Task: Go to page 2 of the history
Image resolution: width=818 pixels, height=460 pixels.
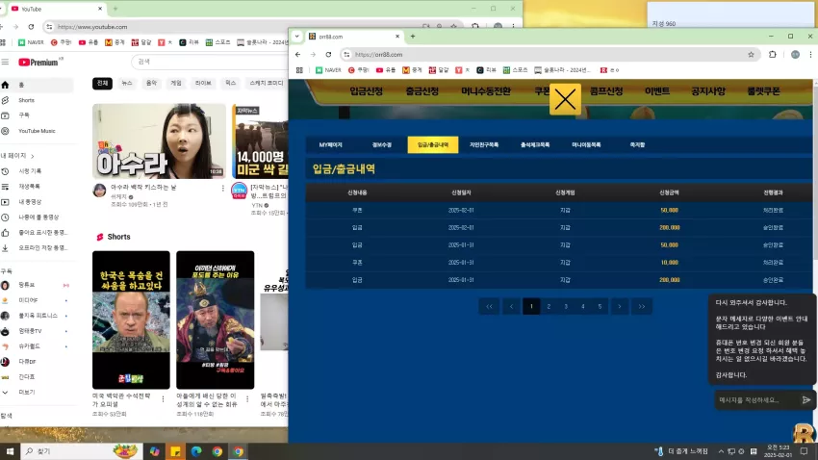Action: [549, 307]
